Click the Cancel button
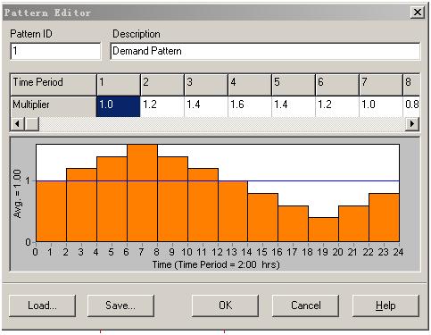Image resolution: width=431 pixels, height=335 pixels. pyautogui.click(x=305, y=306)
